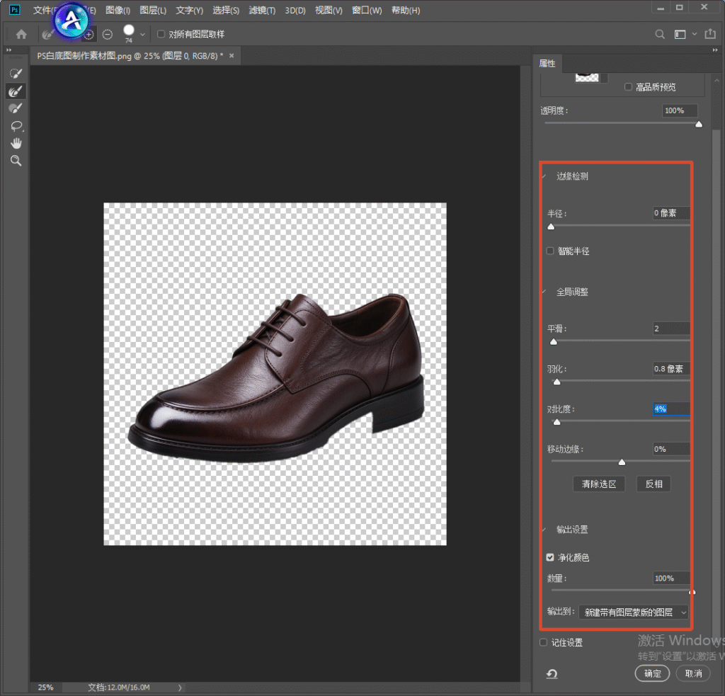The height and width of the screenshot is (696, 725).
Task: Collapse the left toolbar with double-arrow icon
Action: (x=8, y=50)
